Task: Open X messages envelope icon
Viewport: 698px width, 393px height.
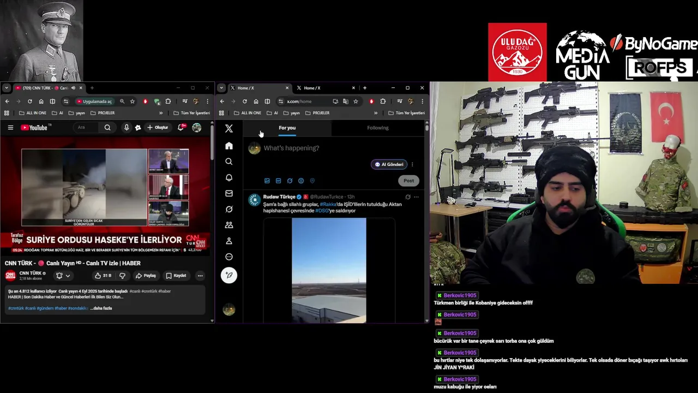Action: coord(229,193)
